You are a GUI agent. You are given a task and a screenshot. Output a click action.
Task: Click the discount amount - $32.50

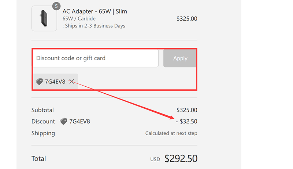[x=187, y=121]
